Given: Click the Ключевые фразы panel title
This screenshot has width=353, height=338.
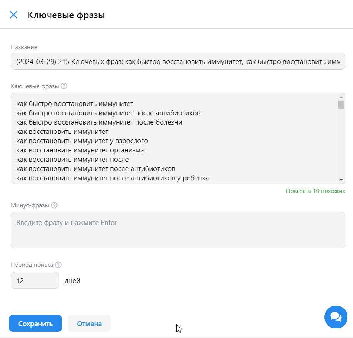Looking at the screenshot, I should point(66,15).
